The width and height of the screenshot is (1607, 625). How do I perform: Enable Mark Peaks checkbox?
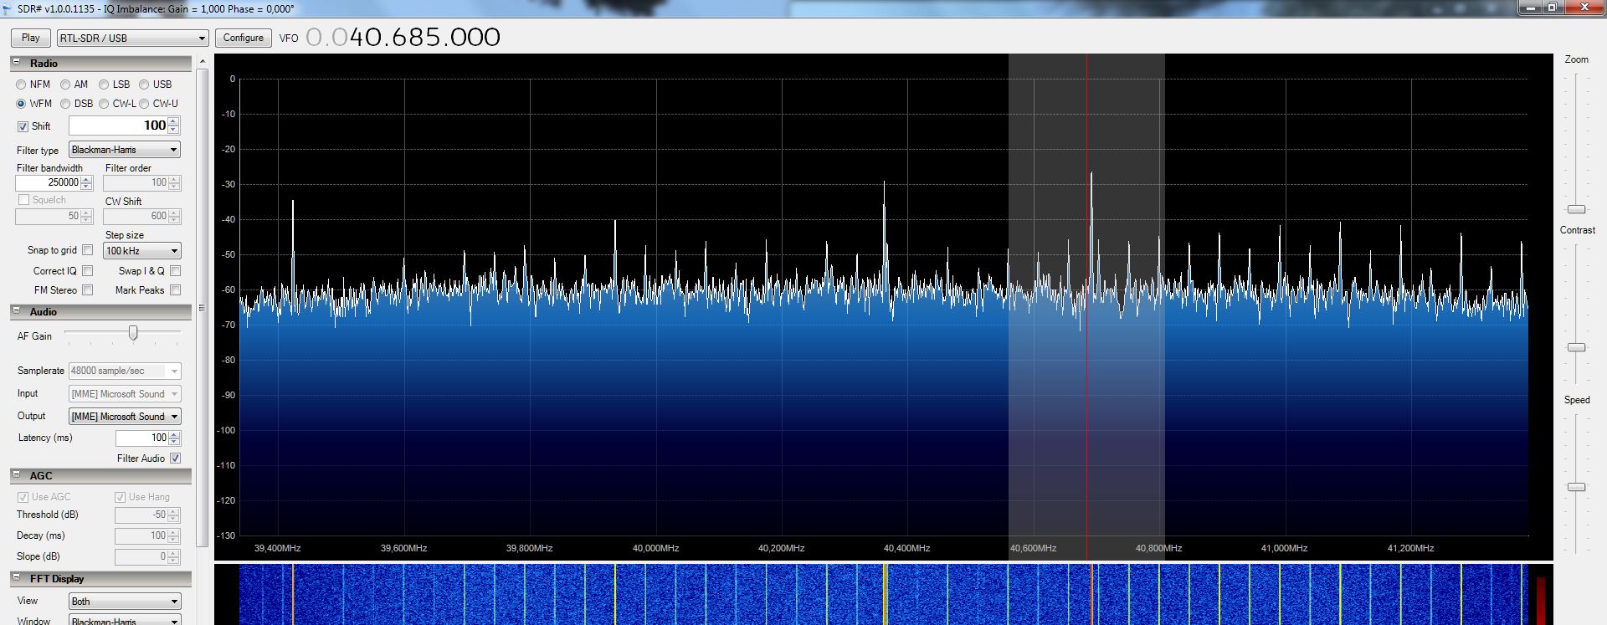[x=175, y=290]
